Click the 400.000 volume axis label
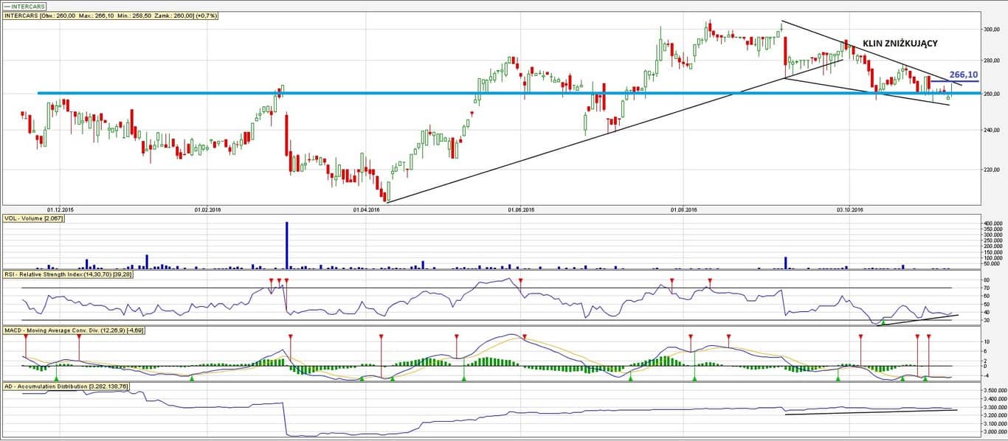The height and width of the screenshot is (441, 1008). (x=993, y=223)
